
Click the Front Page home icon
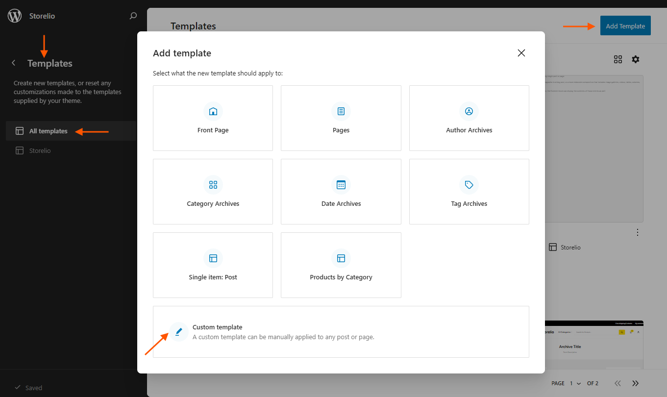point(213,111)
